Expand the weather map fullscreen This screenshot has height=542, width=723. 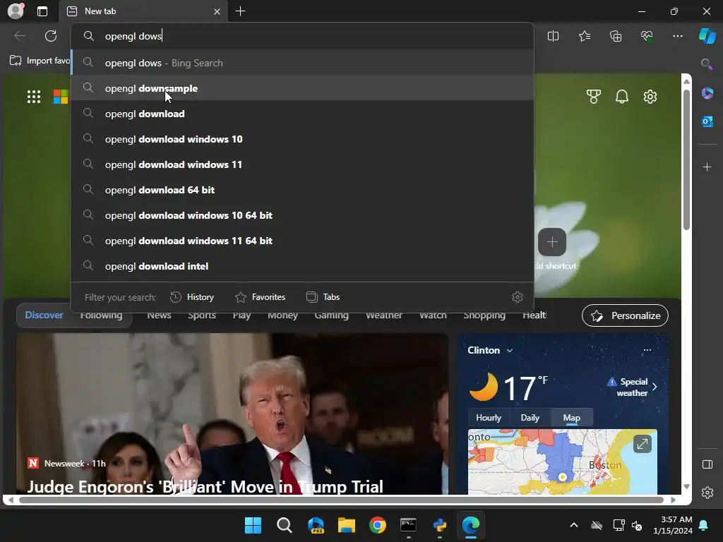pyautogui.click(x=642, y=444)
